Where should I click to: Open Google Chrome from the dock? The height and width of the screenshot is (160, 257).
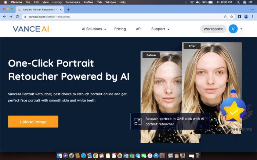[95, 156]
